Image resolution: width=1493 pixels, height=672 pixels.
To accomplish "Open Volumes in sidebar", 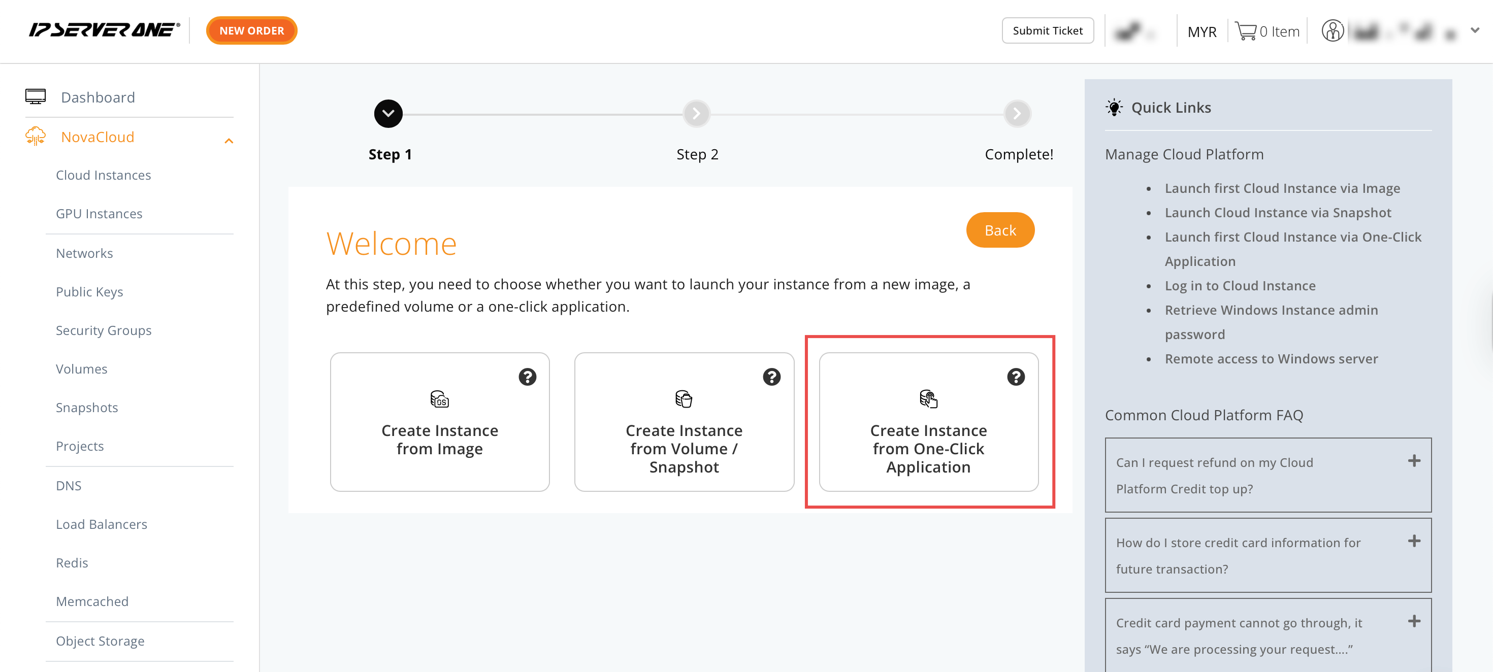I will click(82, 369).
